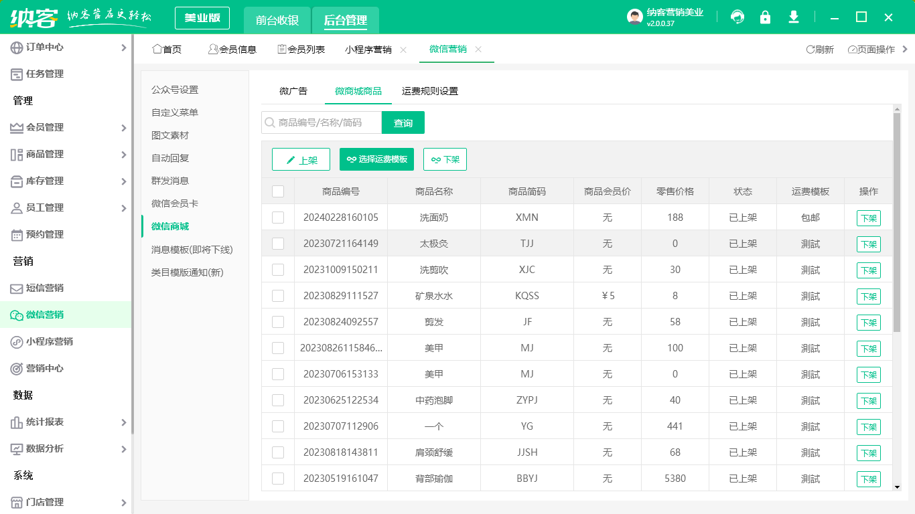Expand the 统计报表 chevron

point(123,422)
